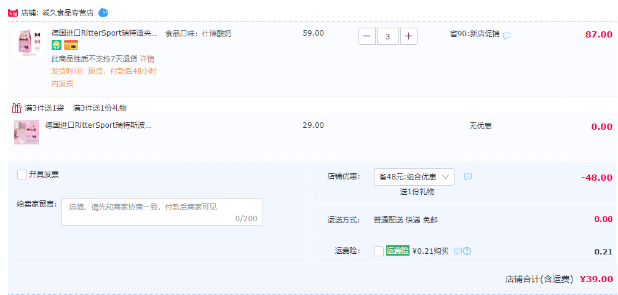Click 无优惠 text on gift row
This screenshot has width=618, height=295.
click(480, 126)
